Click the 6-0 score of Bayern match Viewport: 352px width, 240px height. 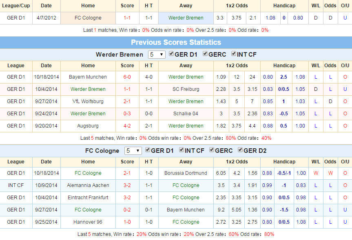click(127, 77)
